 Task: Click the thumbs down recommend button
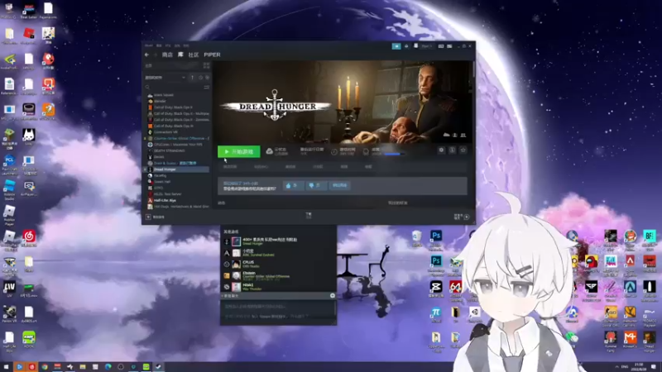click(x=316, y=185)
